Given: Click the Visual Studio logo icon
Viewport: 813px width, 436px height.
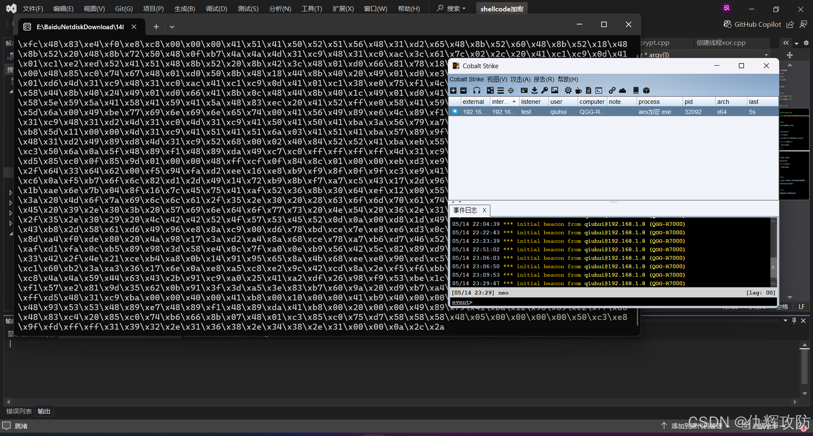Looking at the screenshot, I should tap(11, 8).
